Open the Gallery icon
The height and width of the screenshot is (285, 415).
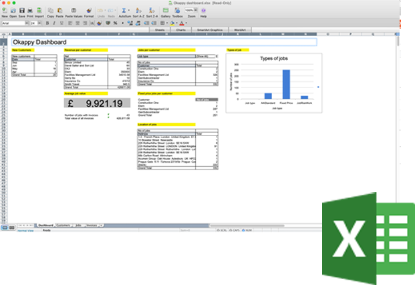(x=166, y=11)
